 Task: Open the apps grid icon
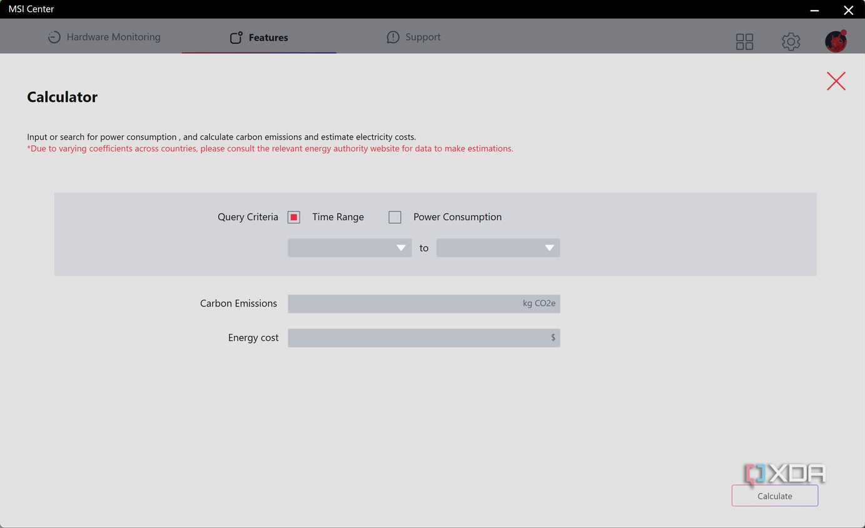point(744,42)
